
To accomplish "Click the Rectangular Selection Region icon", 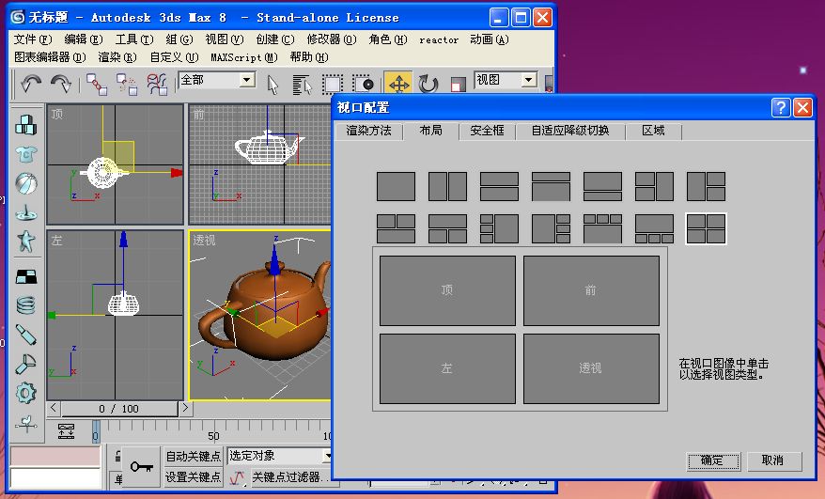I will pos(332,85).
